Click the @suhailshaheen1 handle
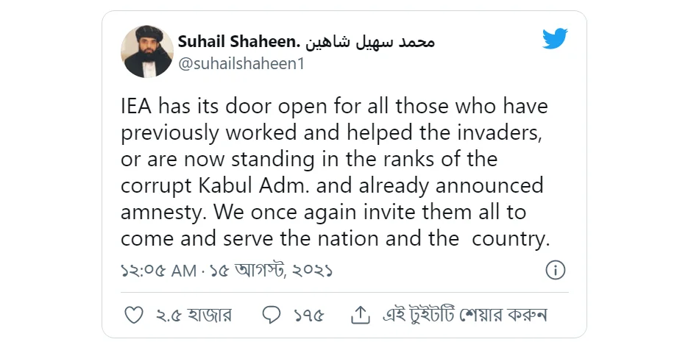This screenshot has height=342, width=677. tap(241, 64)
